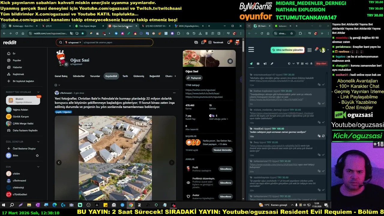
Task: Go to previous image in post
Action: pos(59,163)
